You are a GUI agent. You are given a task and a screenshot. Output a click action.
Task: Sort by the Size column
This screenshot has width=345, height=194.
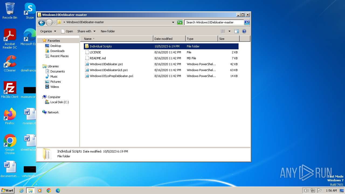click(x=229, y=39)
